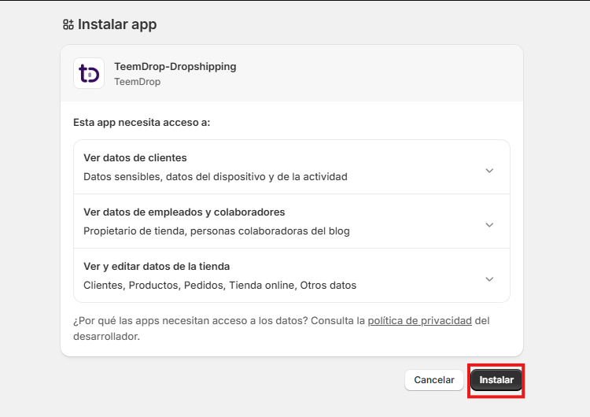This screenshot has height=417, width=590.
Task: Click the TeemDrop developer name
Action: (x=138, y=82)
